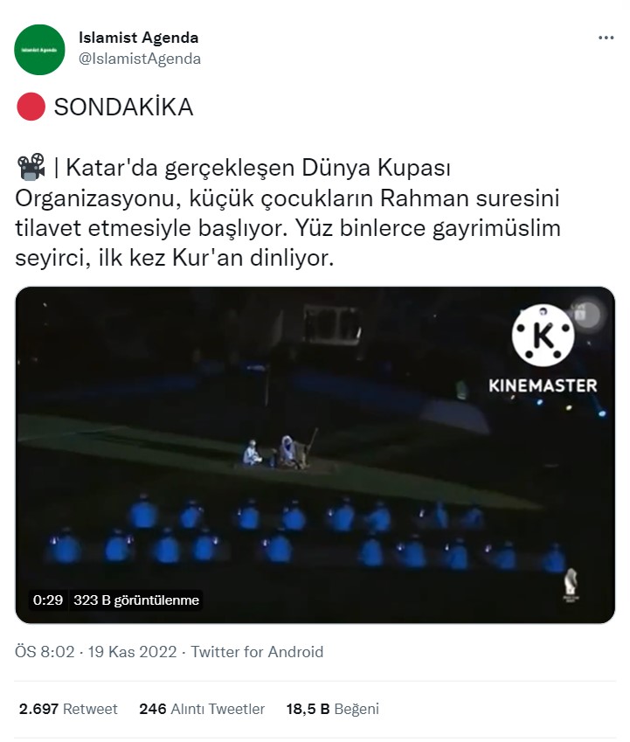The width and height of the screenshot is (630, 742).
Task: Open the green Islamist Agenda profile avatar
Action: [x=39, y=50]
